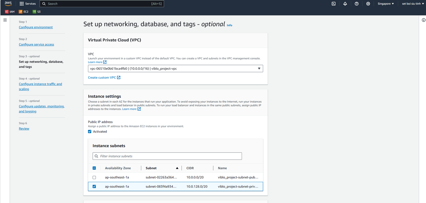Open the settings gear icon
426x203 pixels.
[368, 4]
